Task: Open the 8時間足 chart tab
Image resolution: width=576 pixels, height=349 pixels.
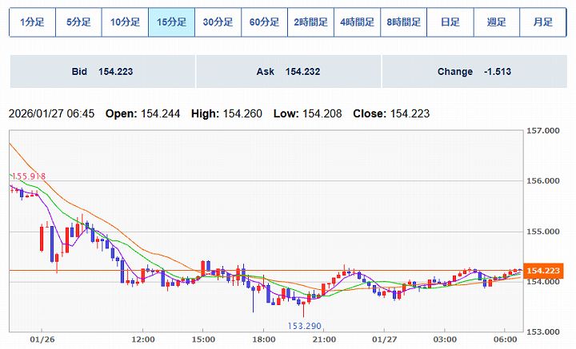Action: click(x=403, y=22)
